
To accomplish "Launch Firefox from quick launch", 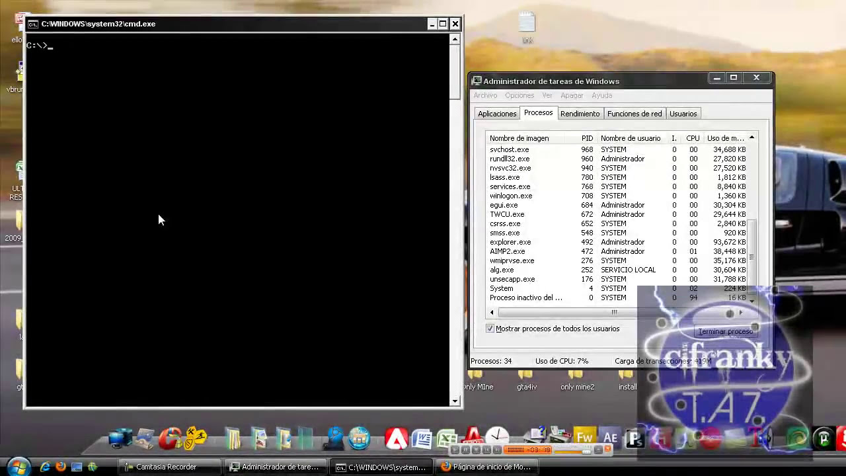I will (x=61, y=467).
